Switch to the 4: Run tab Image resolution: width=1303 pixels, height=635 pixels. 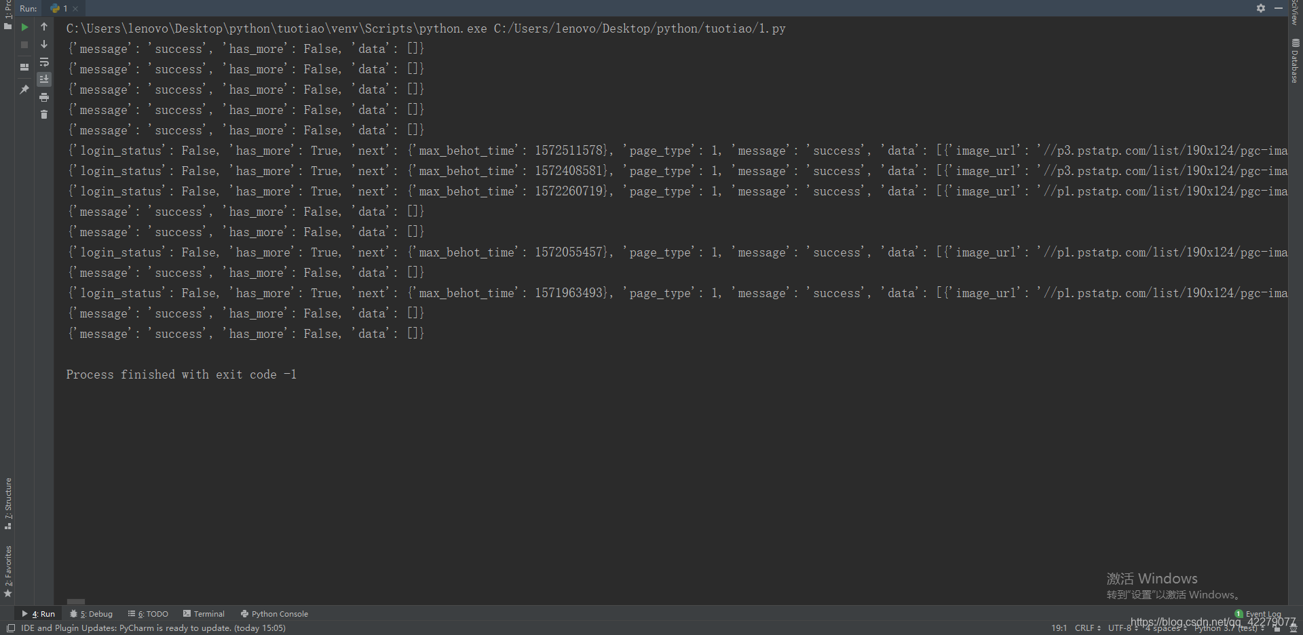39,614
